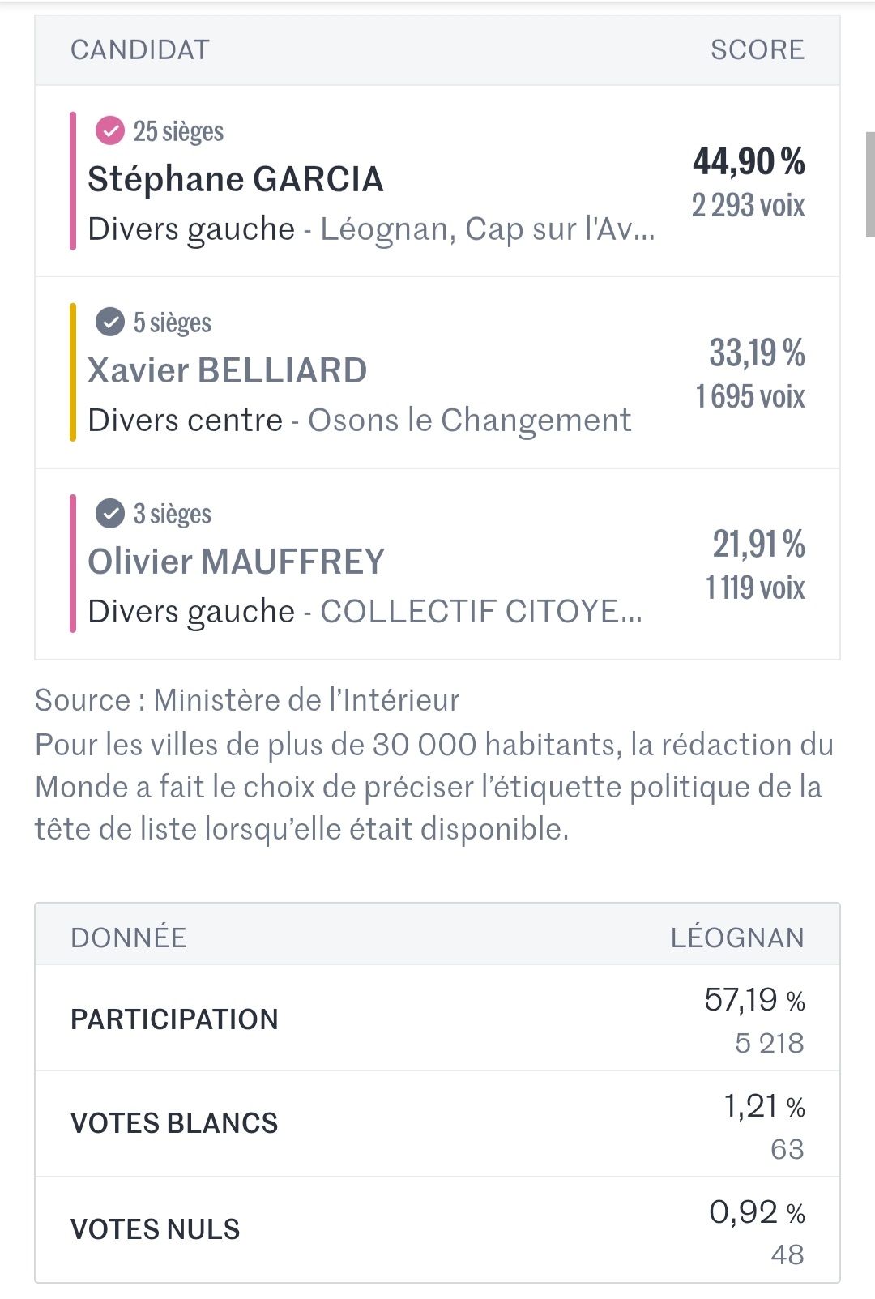Select candidate name Stéphane GARCIA
Screen dimensions: 875x1299
point(235,179)
